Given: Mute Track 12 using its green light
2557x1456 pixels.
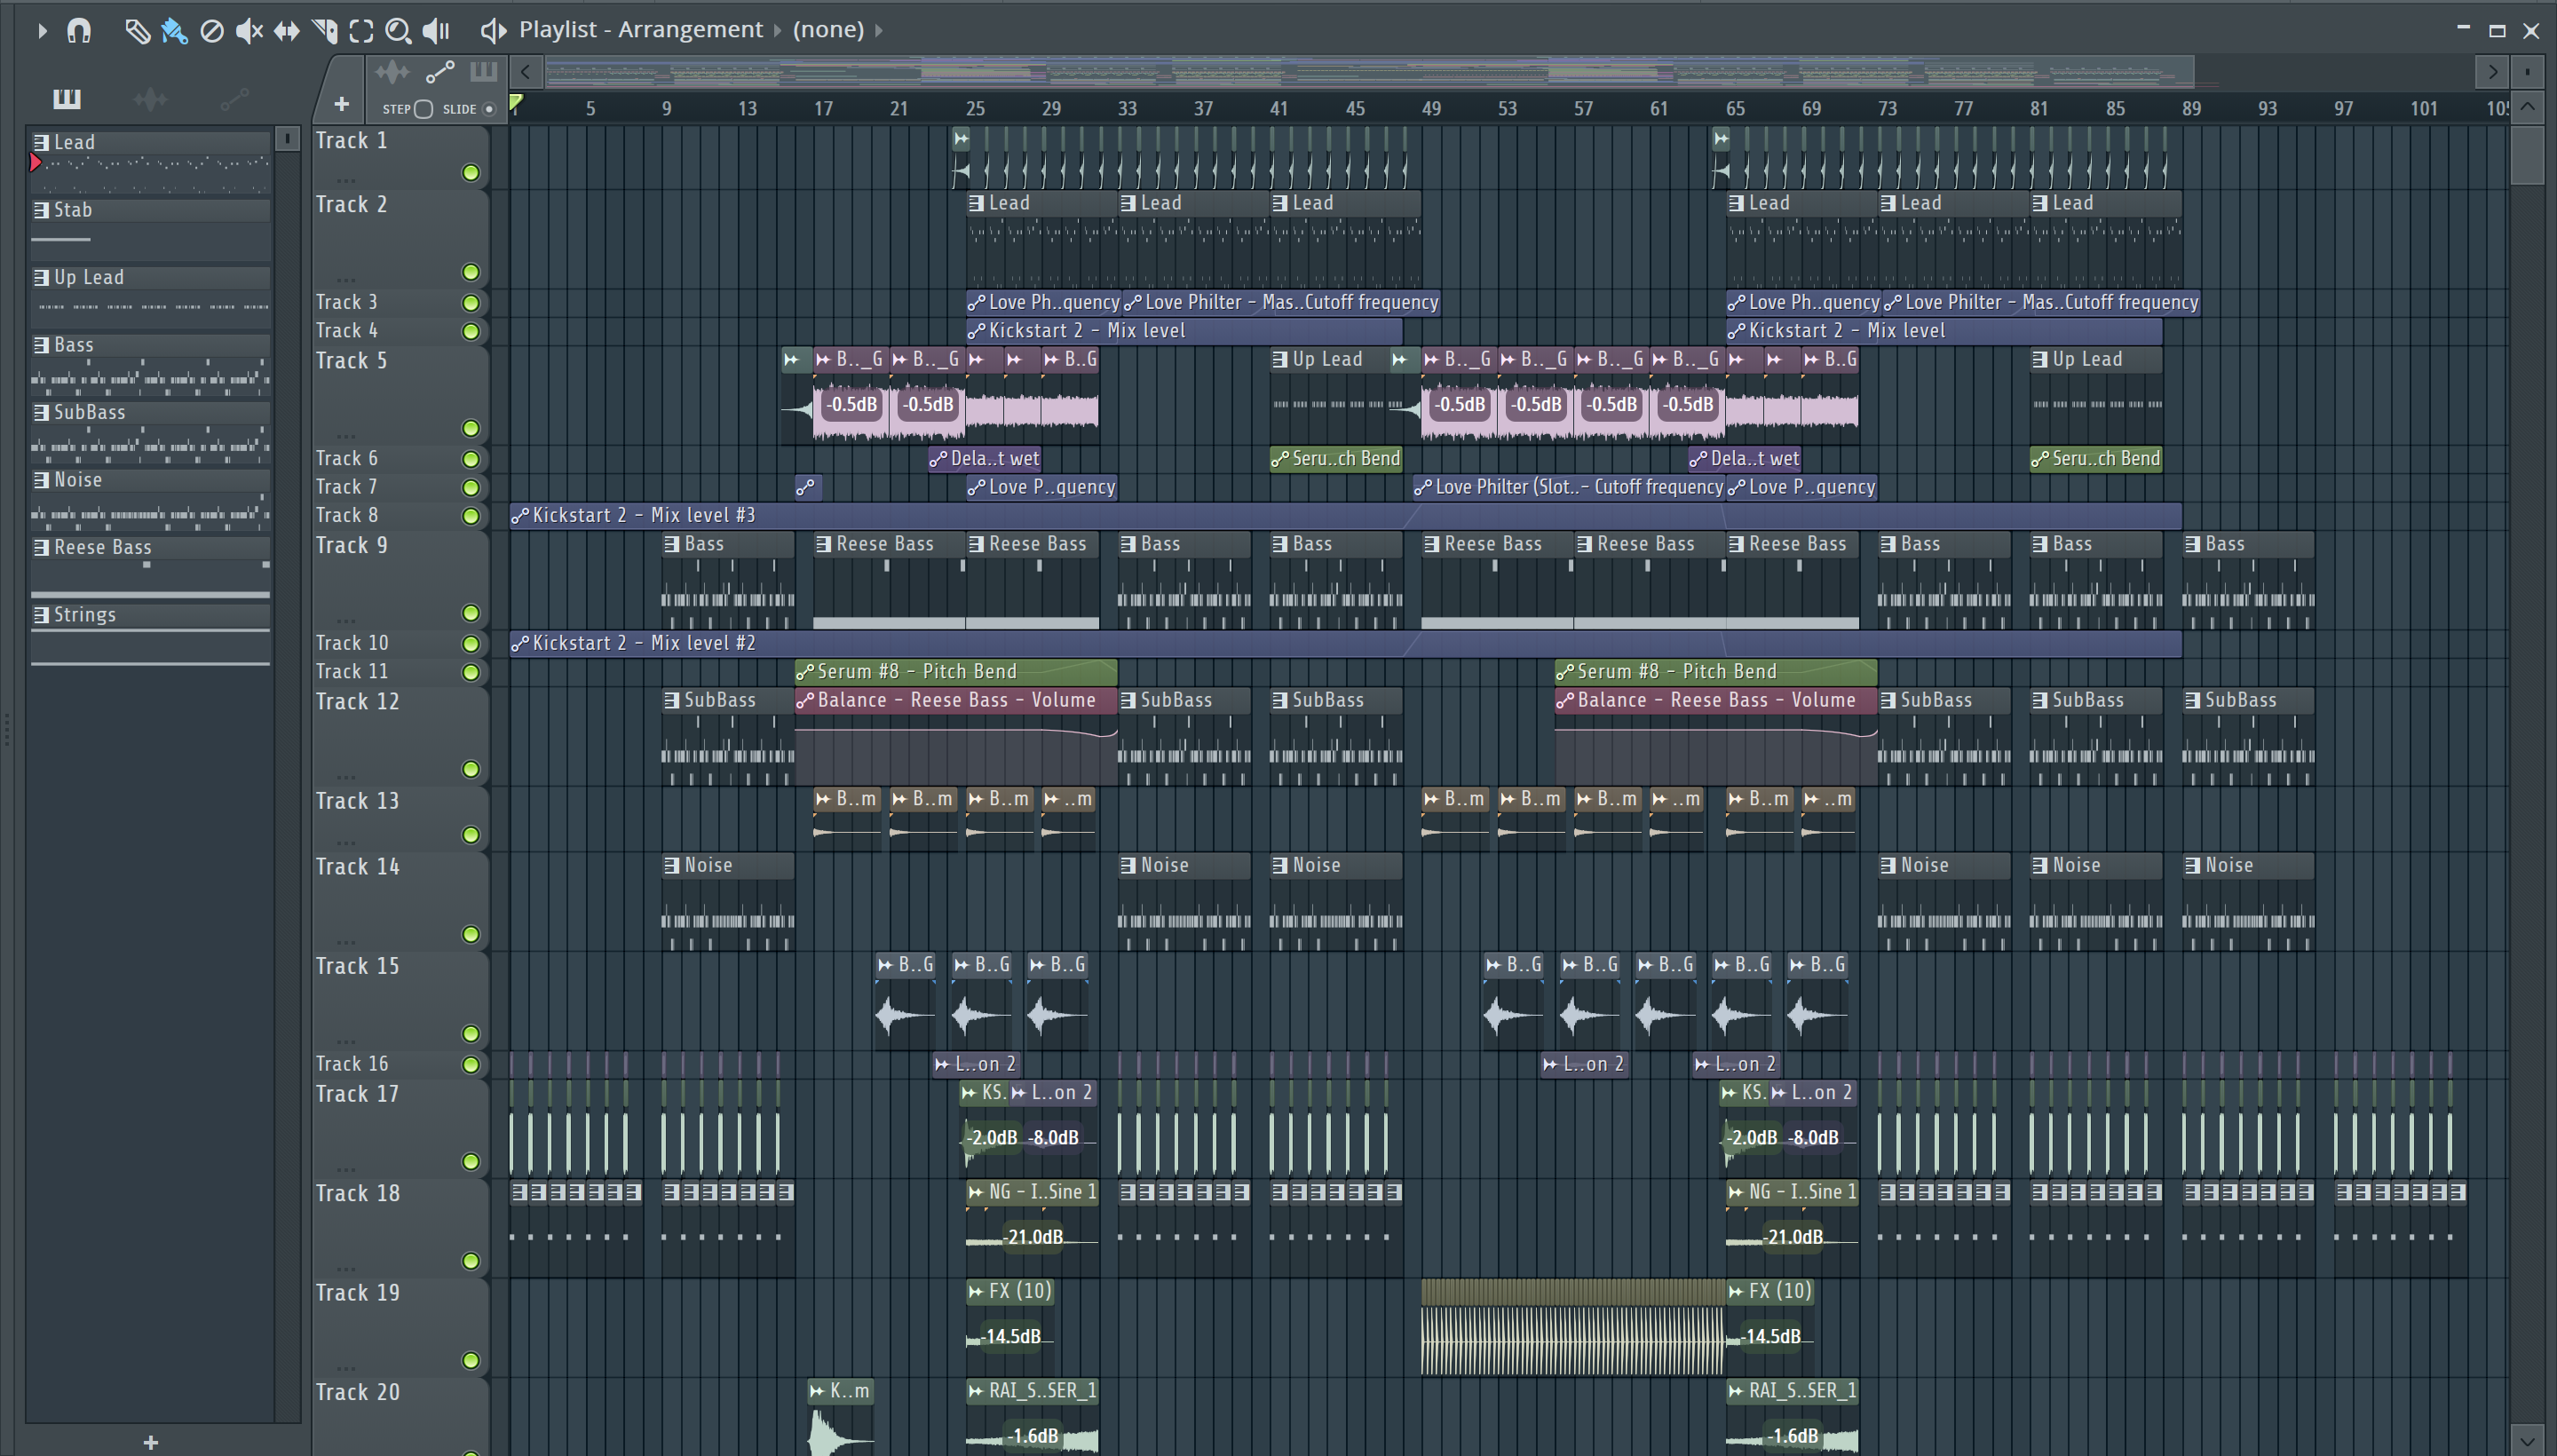Looking at the screenshot, I should coord(470,769).
